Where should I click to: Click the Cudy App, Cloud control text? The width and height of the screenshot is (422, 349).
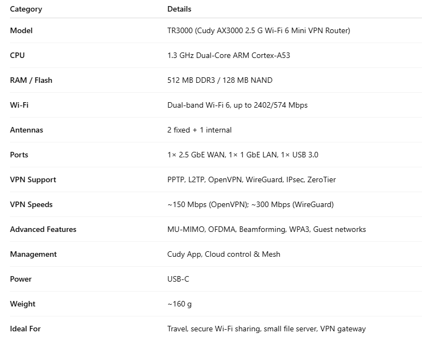pyautogui.click(x=223, y=254)
